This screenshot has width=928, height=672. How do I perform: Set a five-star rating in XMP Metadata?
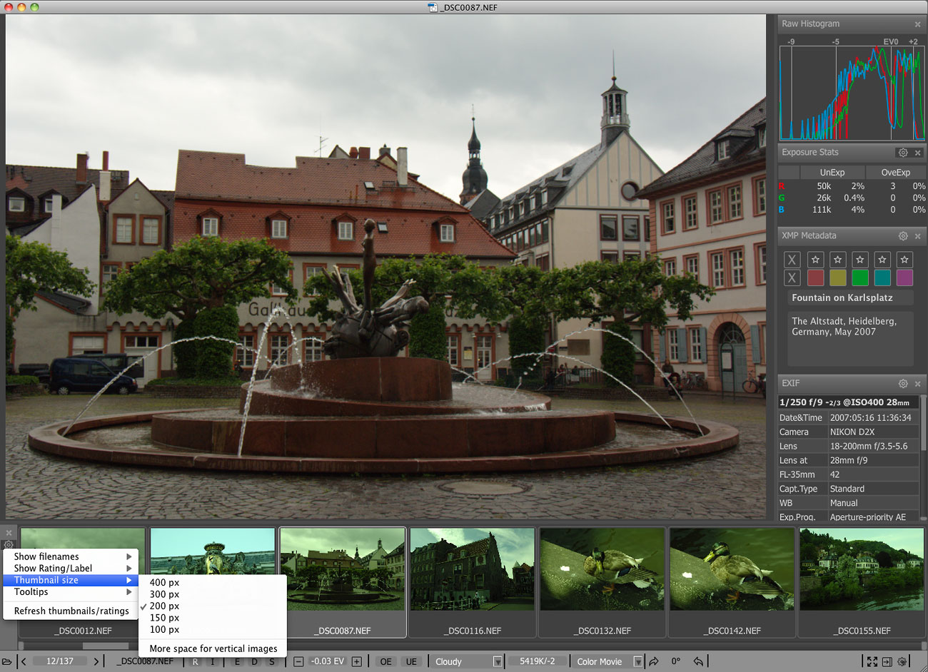tap(904, 260)
